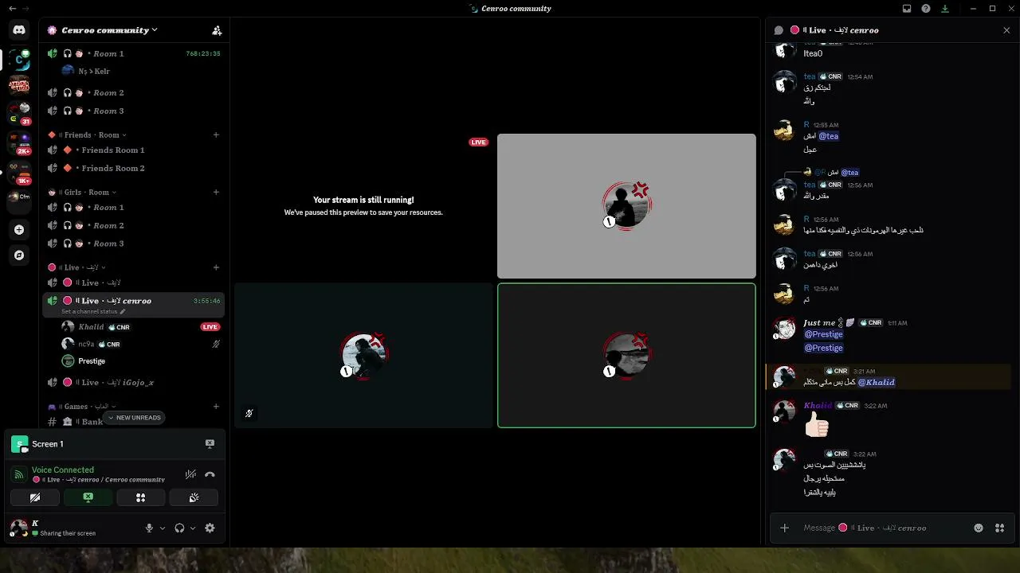The width and height of the screenshot is (1020, 573).
Task: Open microphone input options chevron
Action: 163,528
